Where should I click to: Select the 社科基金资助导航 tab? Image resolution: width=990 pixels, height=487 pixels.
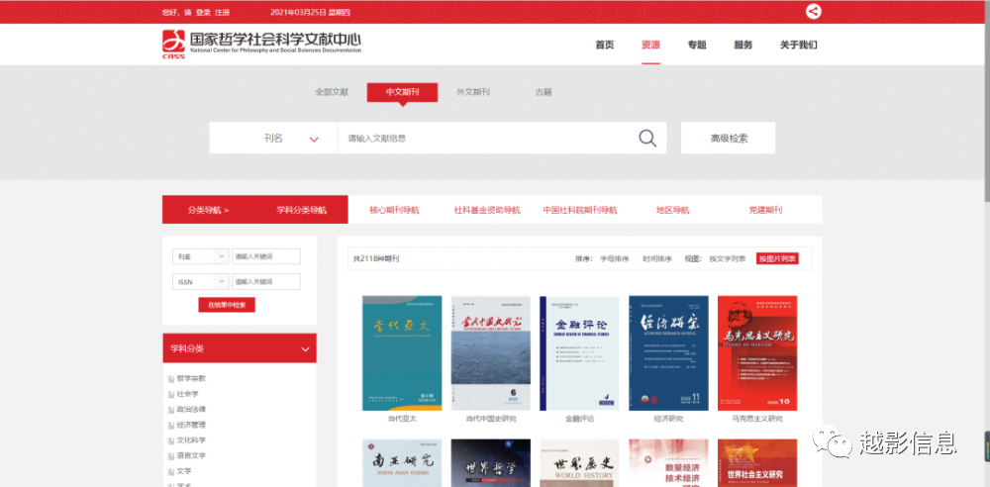(487, 210)
